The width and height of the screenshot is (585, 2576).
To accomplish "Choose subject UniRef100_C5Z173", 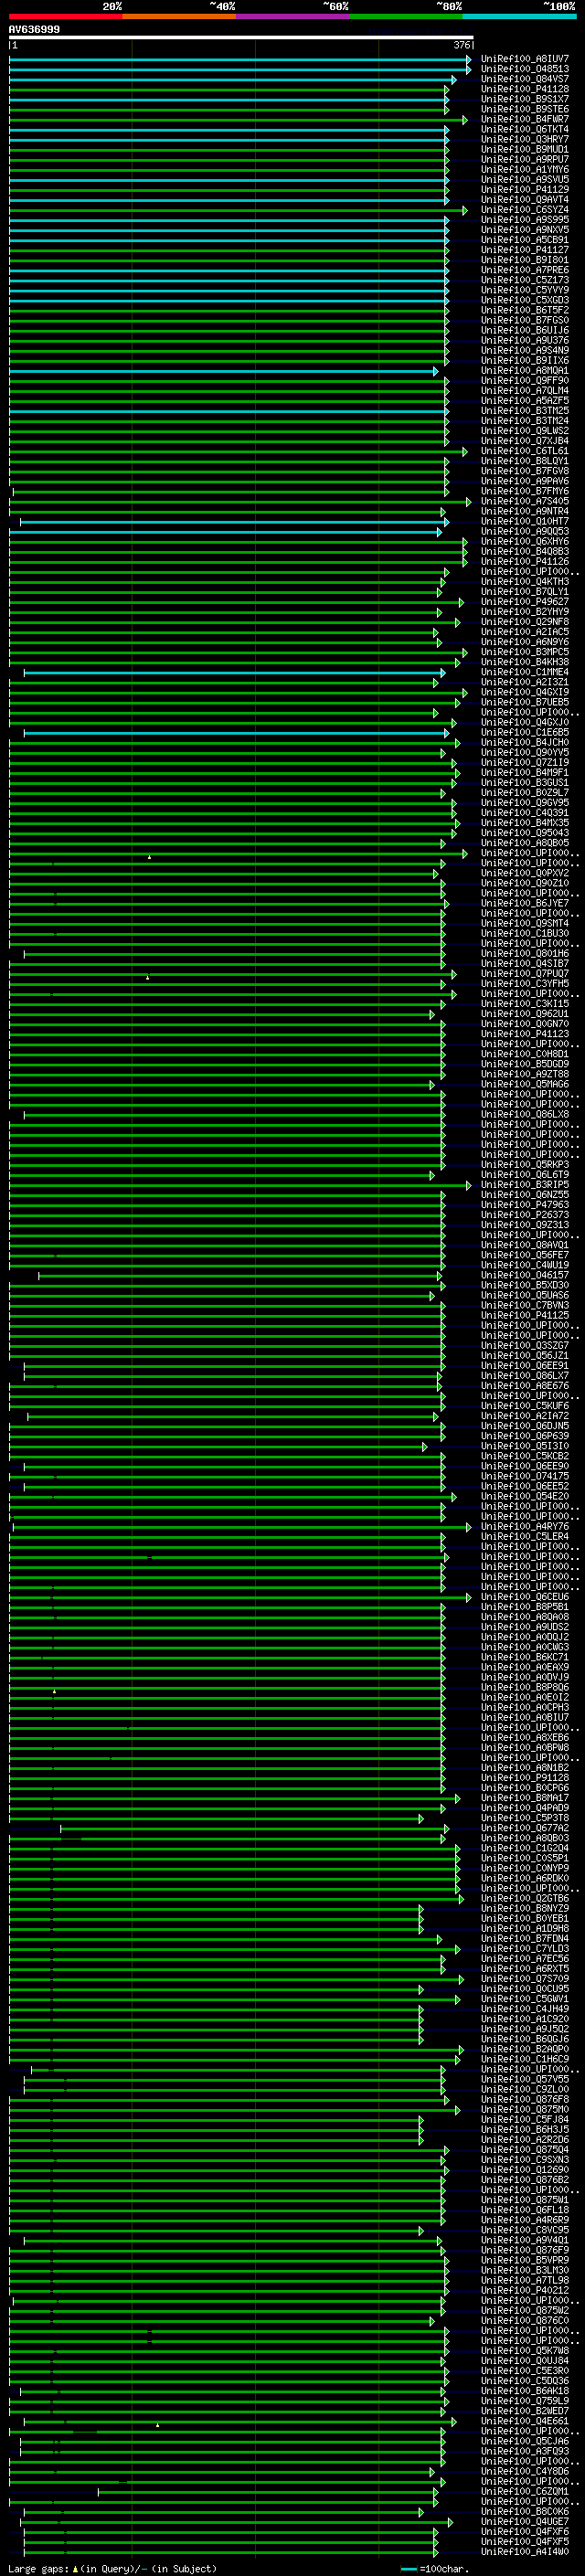I will 525,280.
